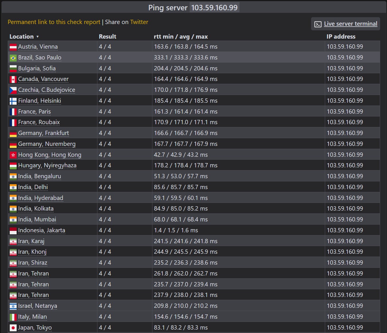The width and height of the screenshot is (387, 333).
Task: Open the India, Delhi location link
Action: (33, 187)
